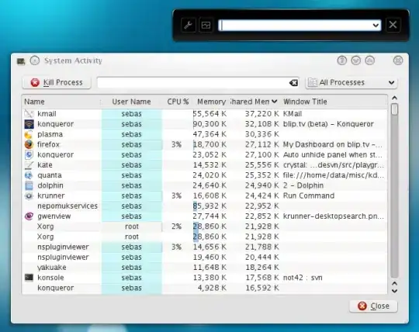The width and height of the screenshot is (419, 332).
Task: Sort processes by CPU % column
Action: (178, 102)
